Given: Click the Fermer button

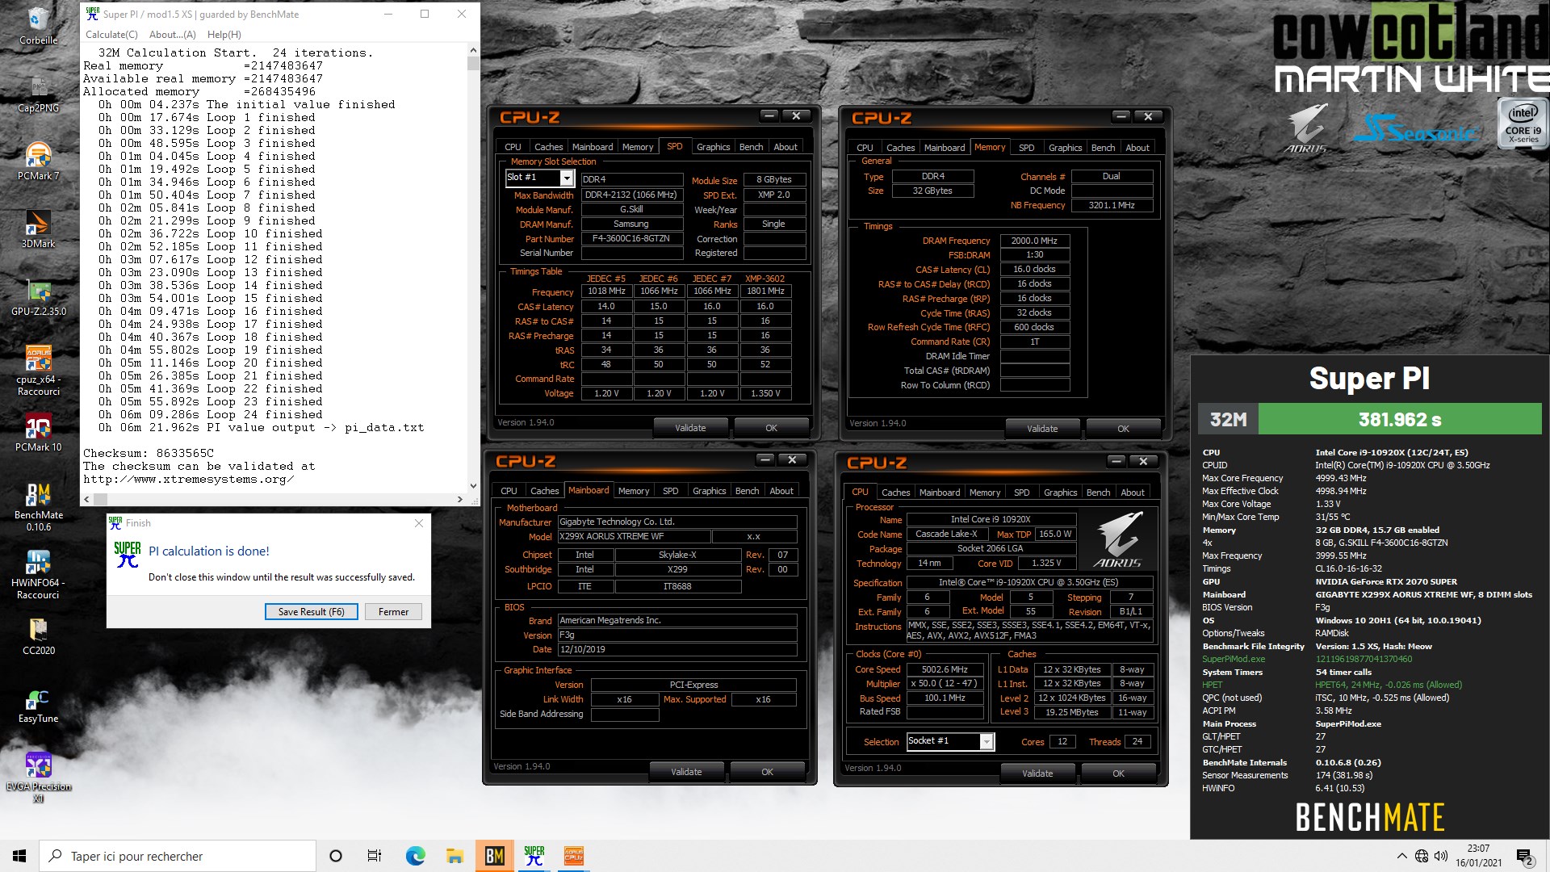Looking at the screenshot, I should (x=393, y=612).
